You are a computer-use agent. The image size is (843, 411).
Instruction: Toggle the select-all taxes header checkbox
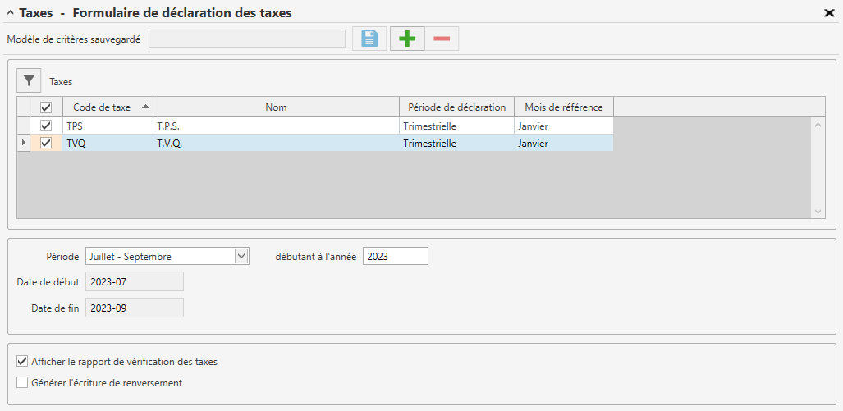(46, 107)
